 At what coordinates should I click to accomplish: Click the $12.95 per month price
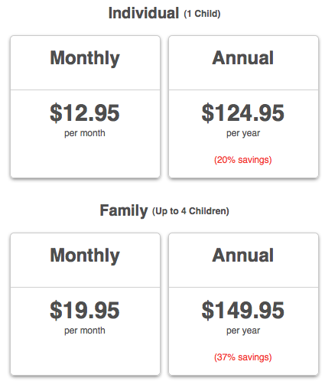[85, 112]
